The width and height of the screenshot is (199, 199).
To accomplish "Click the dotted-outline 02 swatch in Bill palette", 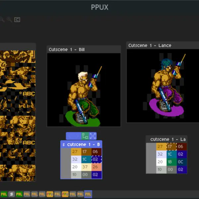I will (97, 160).
